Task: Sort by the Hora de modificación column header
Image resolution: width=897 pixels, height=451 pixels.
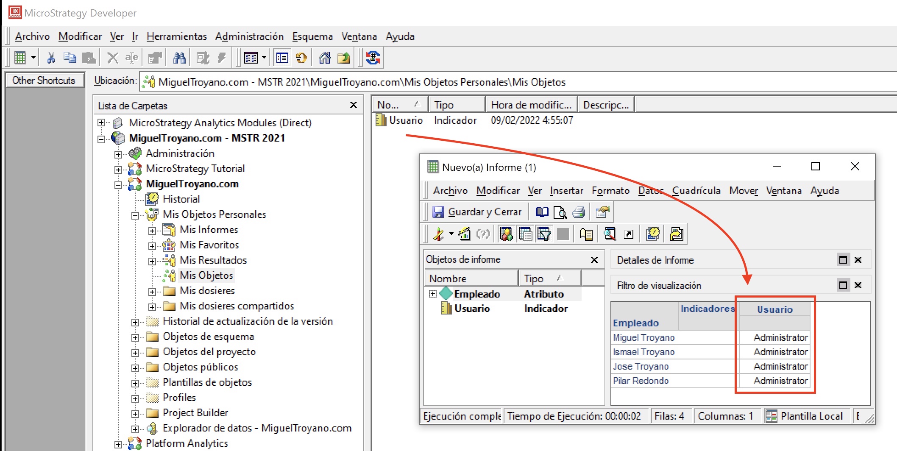Action: [531, 105]
